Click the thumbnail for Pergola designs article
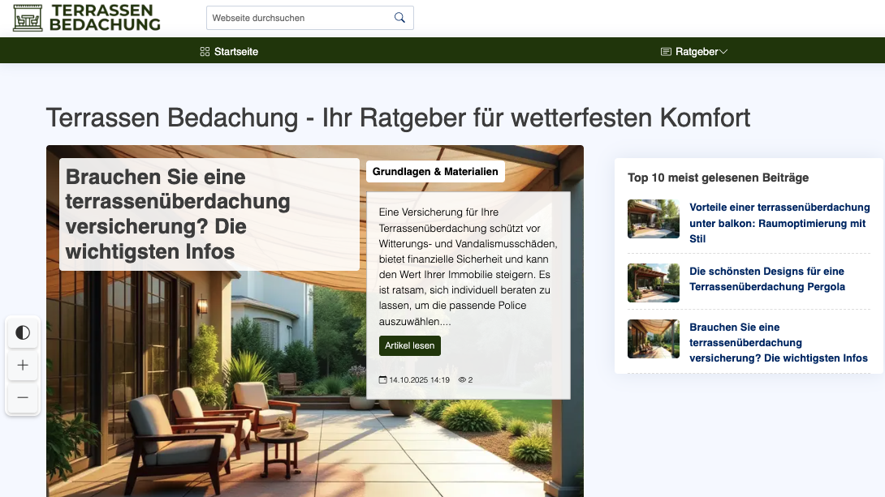 pos(654,283)
